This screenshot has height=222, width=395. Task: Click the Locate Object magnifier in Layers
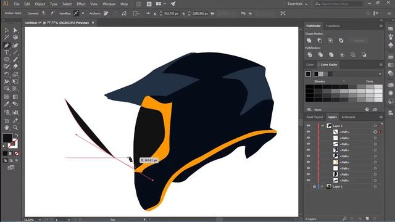[344, 219]
